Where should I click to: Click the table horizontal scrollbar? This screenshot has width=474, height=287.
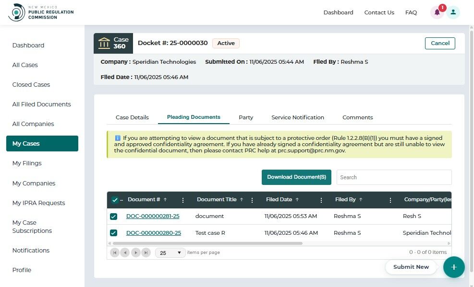point(207,243)
